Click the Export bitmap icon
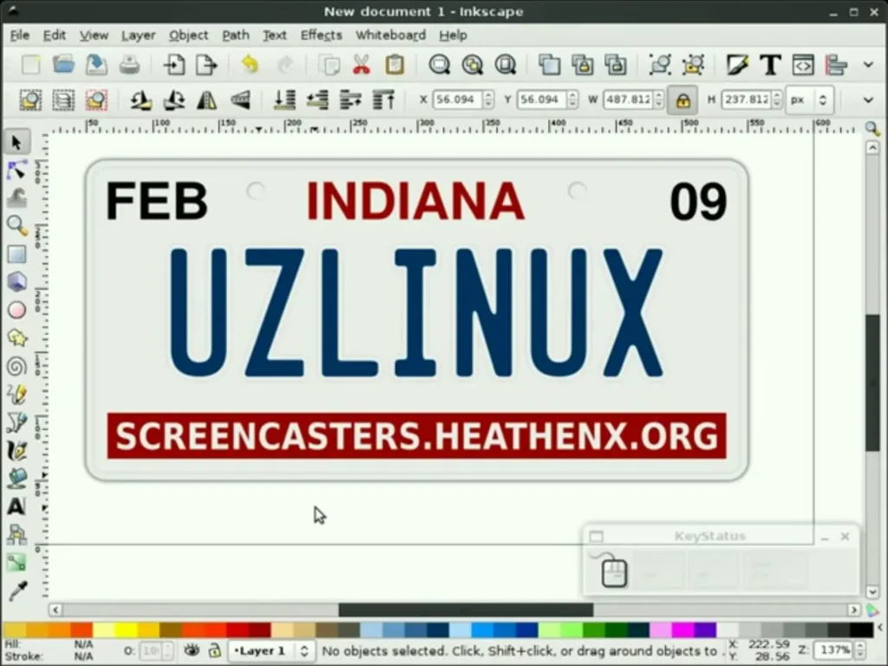 (206, 64)
